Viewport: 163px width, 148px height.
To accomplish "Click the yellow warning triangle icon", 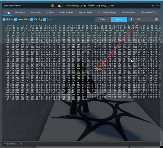I will point(59,6).
